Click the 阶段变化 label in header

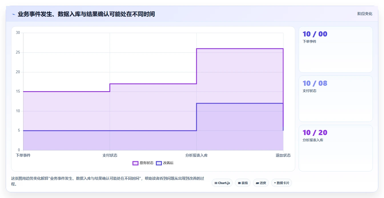(x=365, y=14)
